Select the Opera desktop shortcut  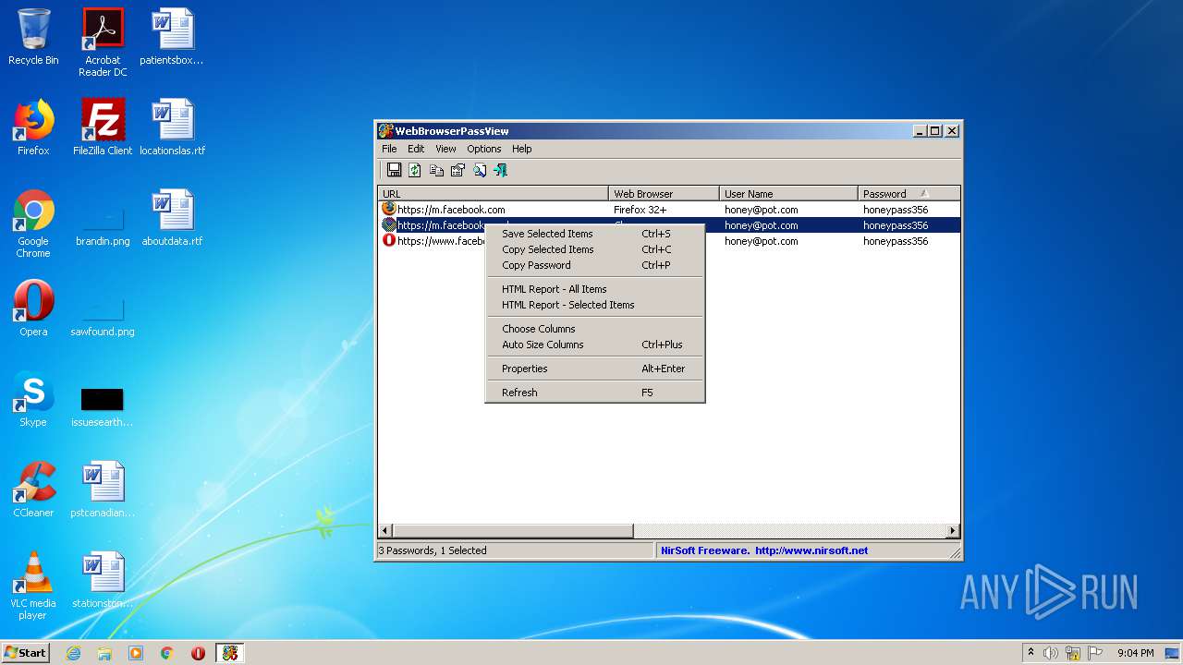point(33,309)
